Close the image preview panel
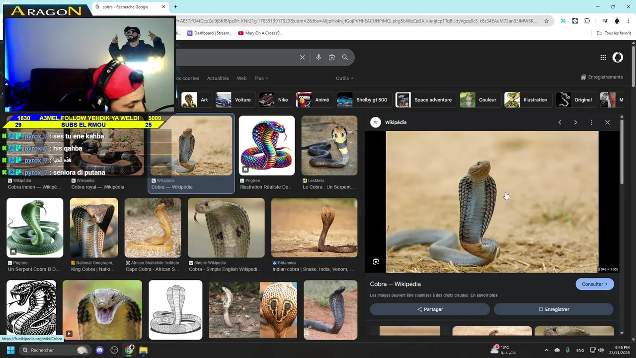The image size is (636, 358). coord(607,122)
